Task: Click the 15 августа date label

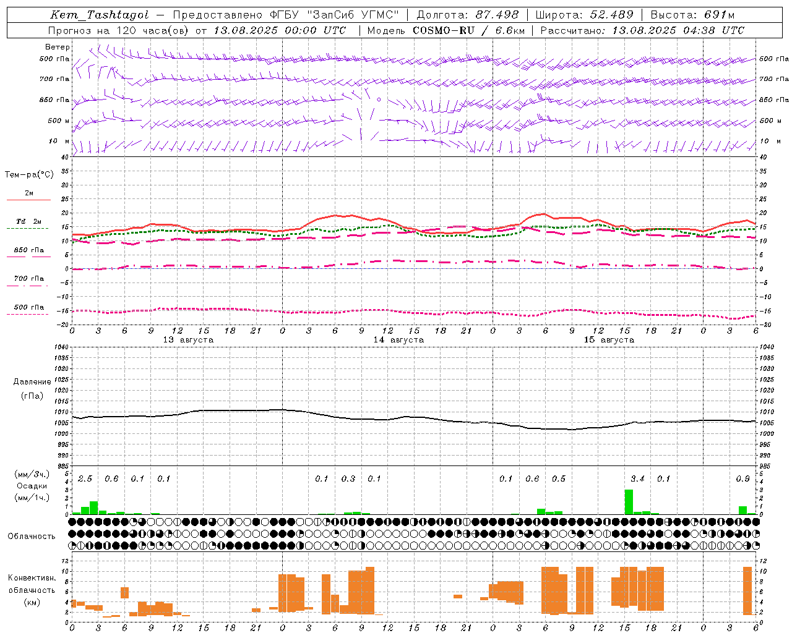Action: 609,340
